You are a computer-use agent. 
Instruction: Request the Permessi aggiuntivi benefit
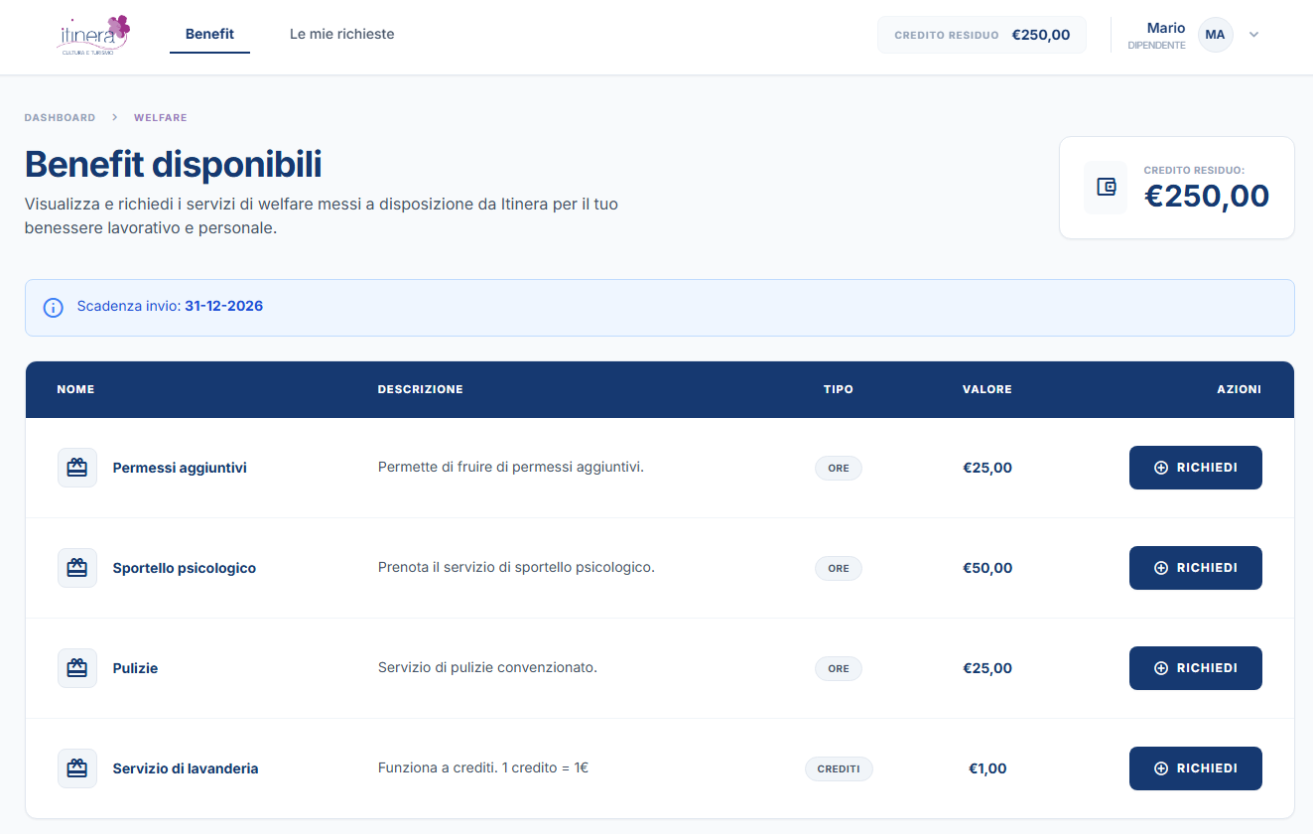(x=1195, y=468)
